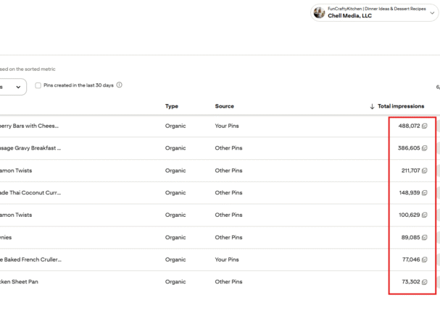Click the copy icon beside 488,072 impressions
440x329 pixels.
coord(425,126)
